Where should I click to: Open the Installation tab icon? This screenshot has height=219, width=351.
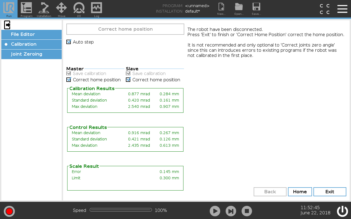[x=44, y=8]
